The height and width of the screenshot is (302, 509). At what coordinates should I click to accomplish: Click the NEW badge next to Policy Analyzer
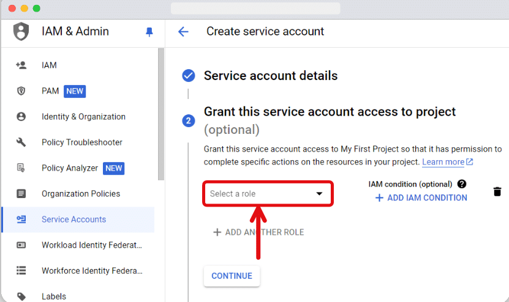click(x=113, y=168)
